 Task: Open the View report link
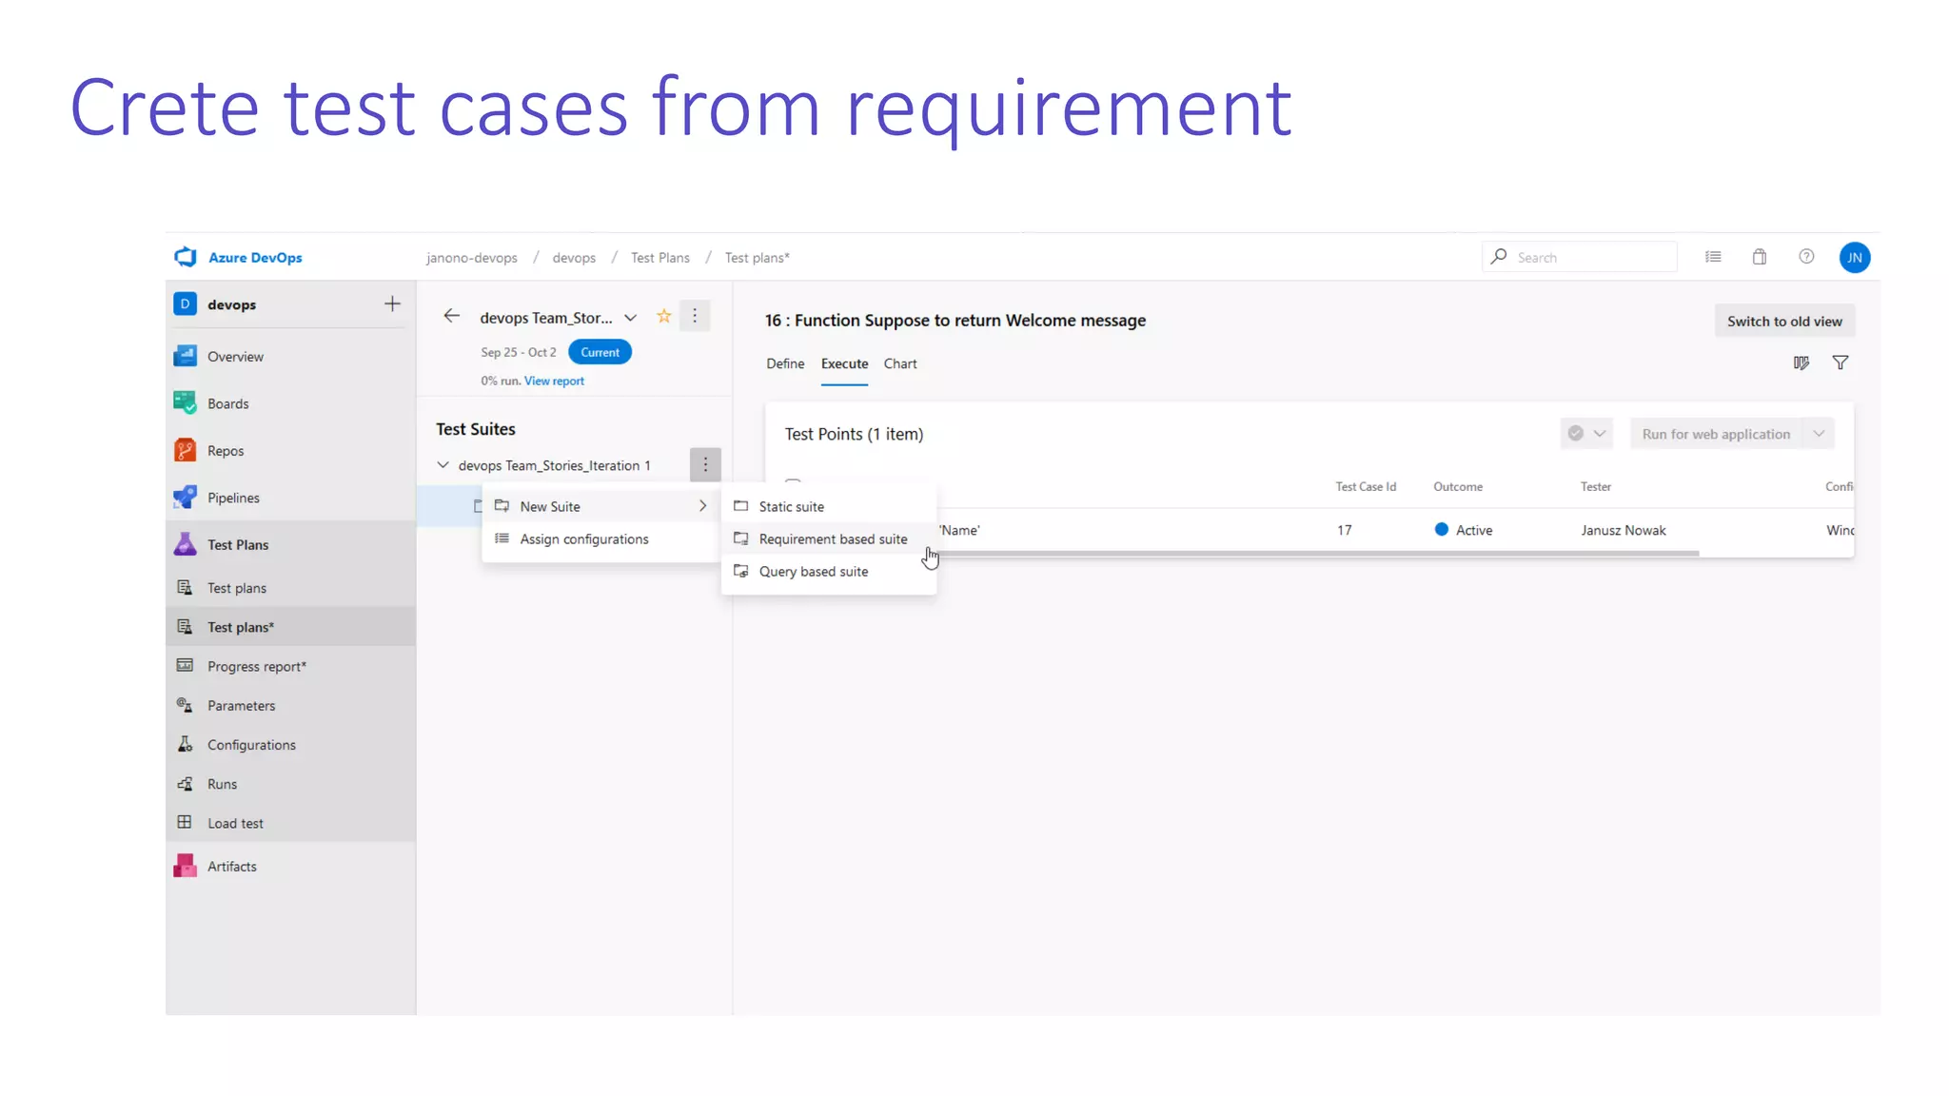(554, 381)
